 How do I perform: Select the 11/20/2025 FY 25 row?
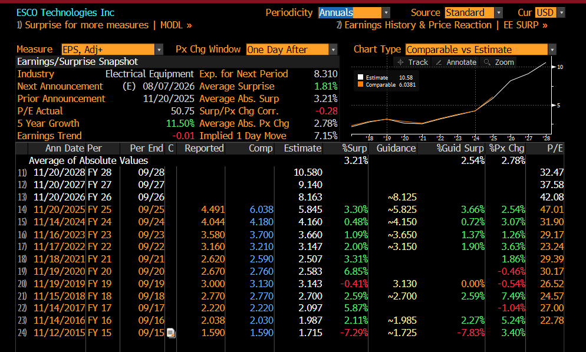[x=290, y=209]
